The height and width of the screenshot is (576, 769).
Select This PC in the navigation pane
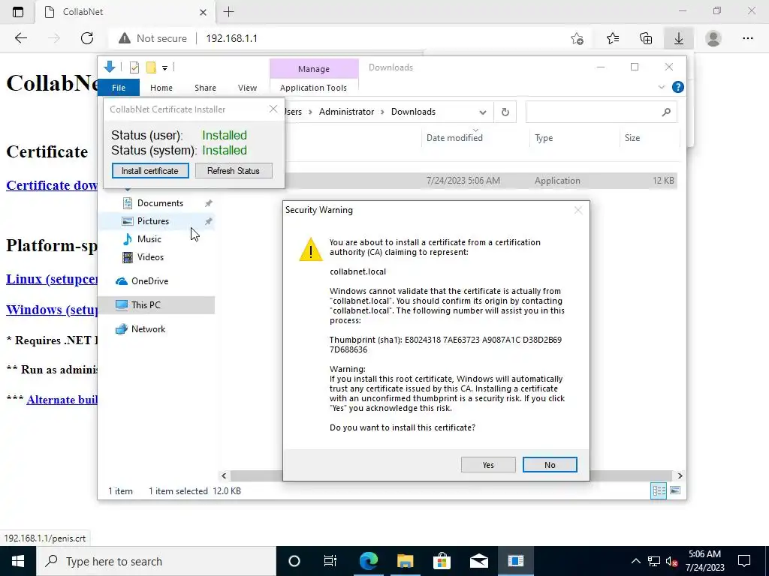(146, 304)
